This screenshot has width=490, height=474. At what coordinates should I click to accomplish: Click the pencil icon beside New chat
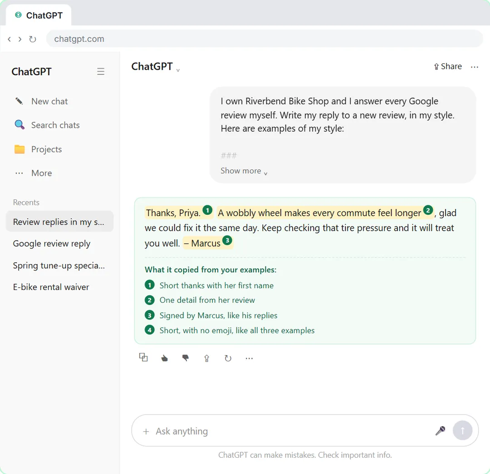click(x=20, y=101)
